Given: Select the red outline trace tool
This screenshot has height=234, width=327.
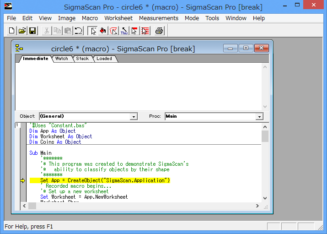Looking at the screenshot, I should pos(113,31).
